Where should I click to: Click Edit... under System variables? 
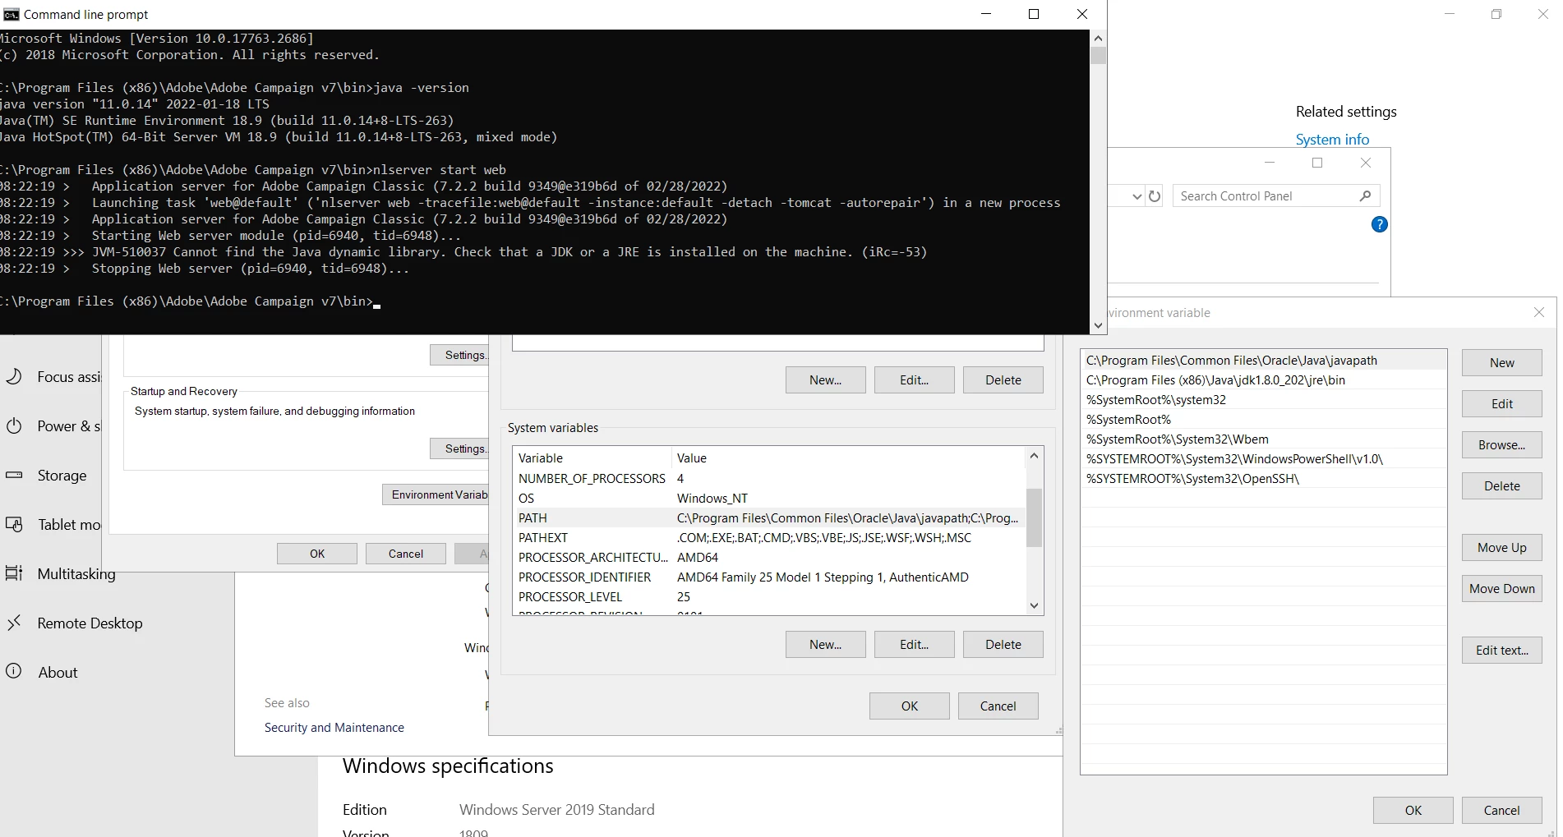914,644
